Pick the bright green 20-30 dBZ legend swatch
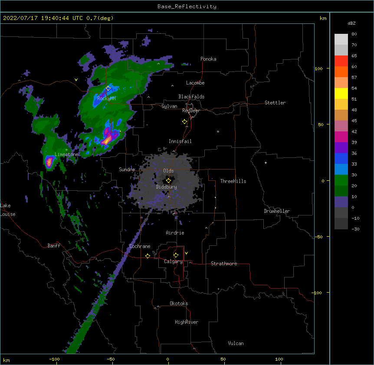 coord(341,180)
